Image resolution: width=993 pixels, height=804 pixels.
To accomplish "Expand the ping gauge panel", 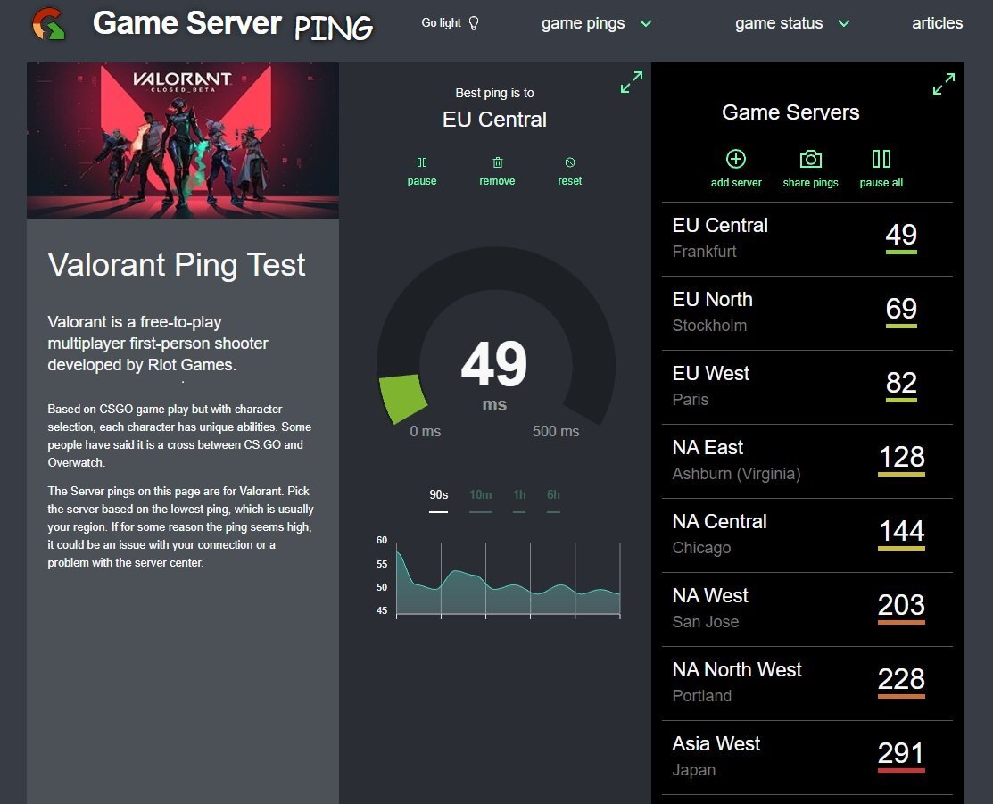I will (x=632, y=82).
